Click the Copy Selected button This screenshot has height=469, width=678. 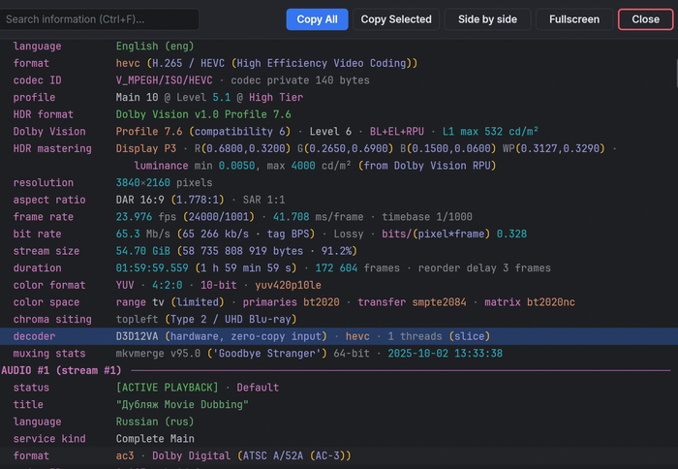coord(396,19)
